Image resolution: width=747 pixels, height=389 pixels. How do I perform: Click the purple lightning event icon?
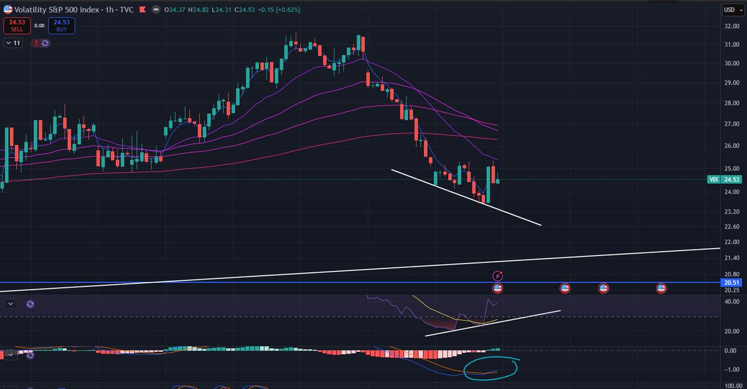coord(497,275)
